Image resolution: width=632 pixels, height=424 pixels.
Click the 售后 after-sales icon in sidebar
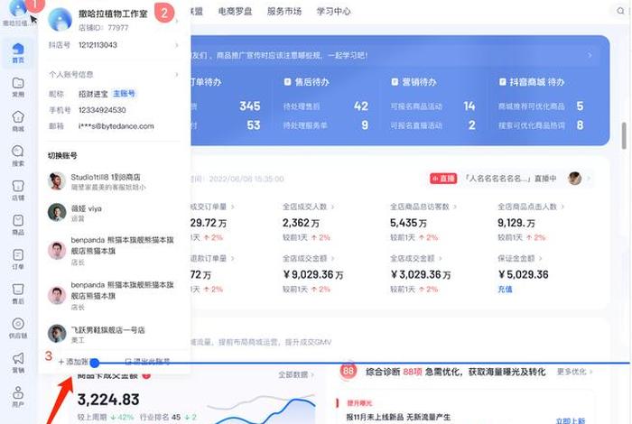coord(18,295)
